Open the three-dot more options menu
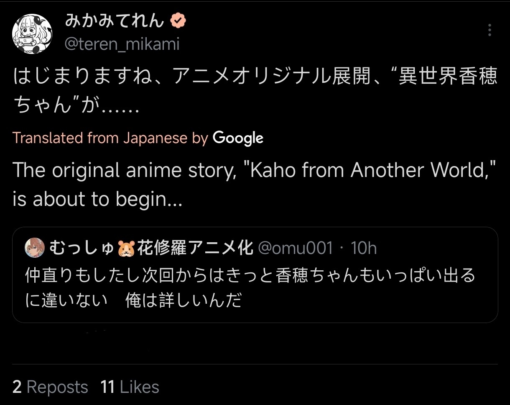This screenshot has width=510, height=405. click(x=490, y=30)
